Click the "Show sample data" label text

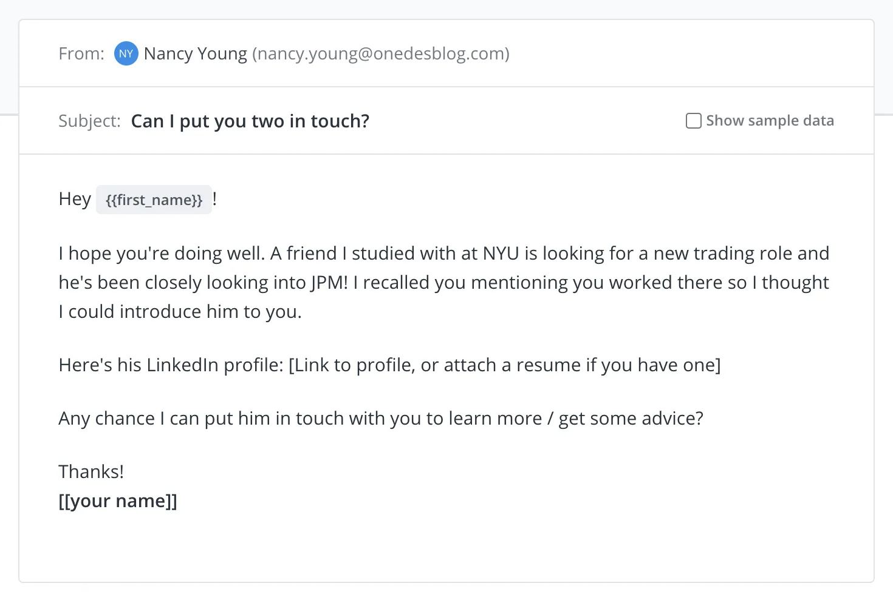pyautogui.click(x=770, y=121)
